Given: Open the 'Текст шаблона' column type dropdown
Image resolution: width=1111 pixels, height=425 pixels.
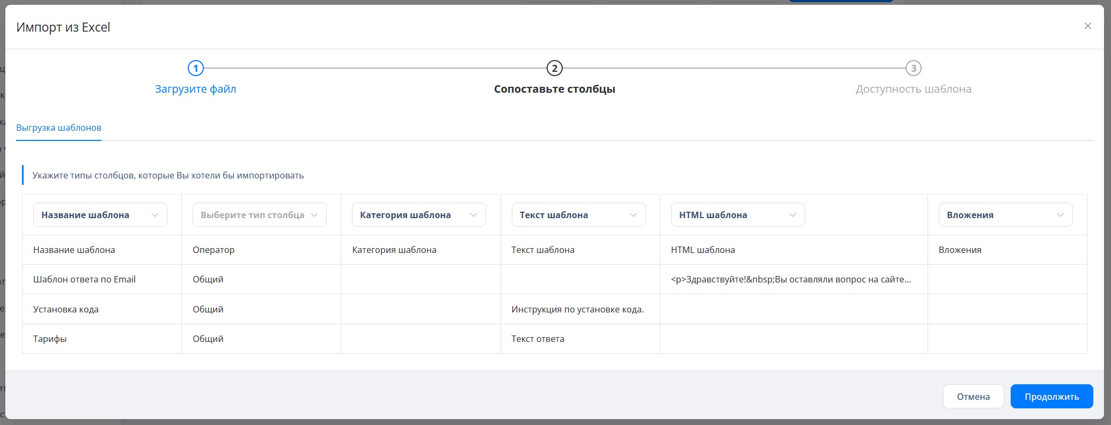Looking at the screenshot, I should [x=578, y=215].
